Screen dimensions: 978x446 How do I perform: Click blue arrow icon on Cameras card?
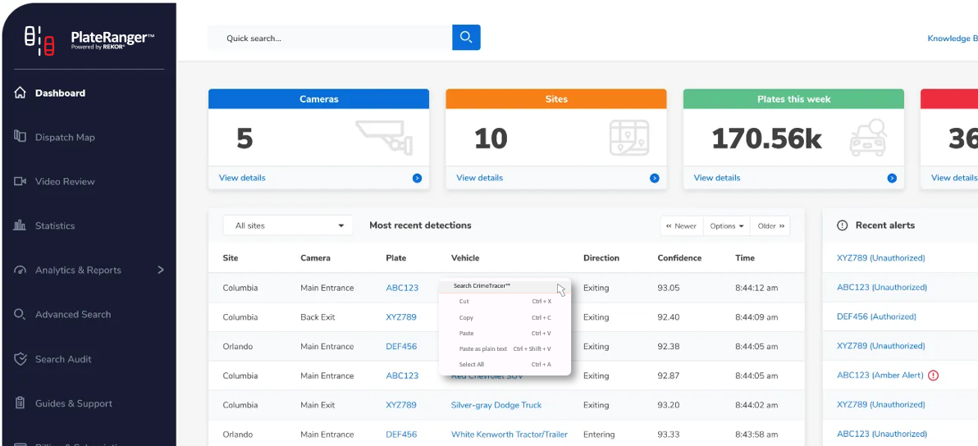pos(417,178)
